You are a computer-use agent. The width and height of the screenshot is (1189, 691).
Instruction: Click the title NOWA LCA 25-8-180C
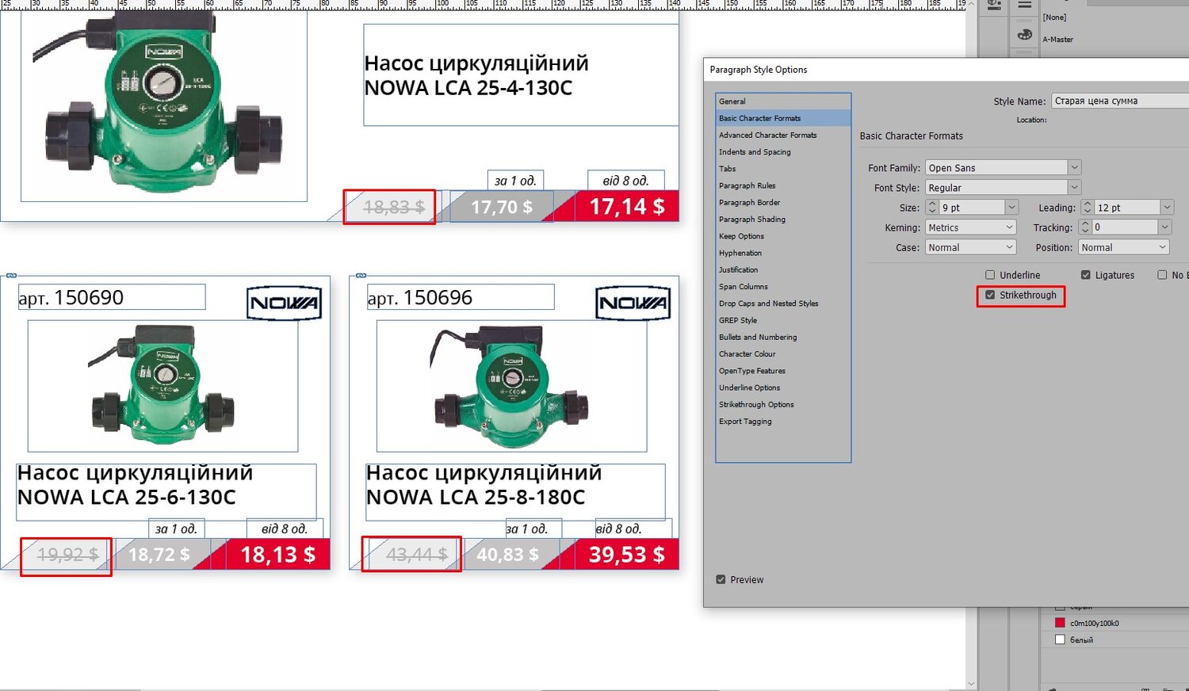[x=476, y=498]
